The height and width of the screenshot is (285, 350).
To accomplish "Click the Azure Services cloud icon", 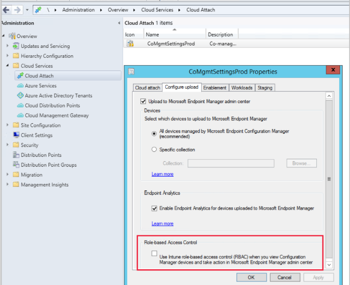I will (20, 85).
